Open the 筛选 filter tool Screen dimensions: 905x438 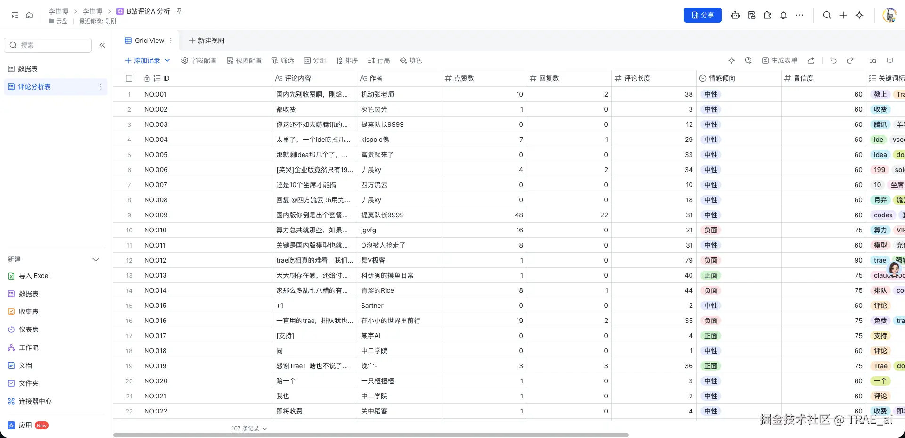tap(283, 60)
